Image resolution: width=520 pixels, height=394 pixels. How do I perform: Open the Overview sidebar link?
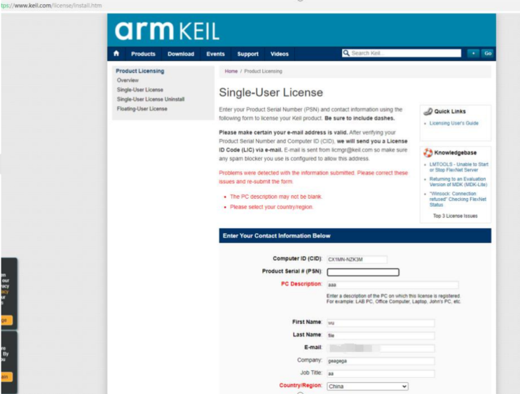(x=128, y=80)
